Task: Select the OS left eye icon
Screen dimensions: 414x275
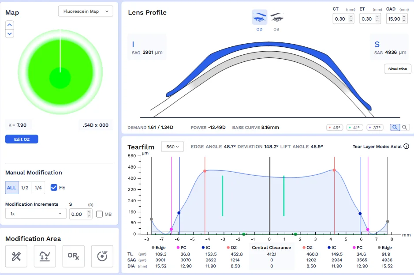Action: coord(276,18)
